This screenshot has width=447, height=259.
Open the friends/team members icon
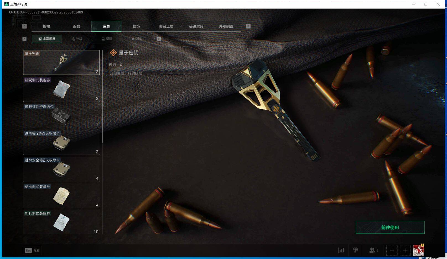pyautogui.click(x=373, y=250)
